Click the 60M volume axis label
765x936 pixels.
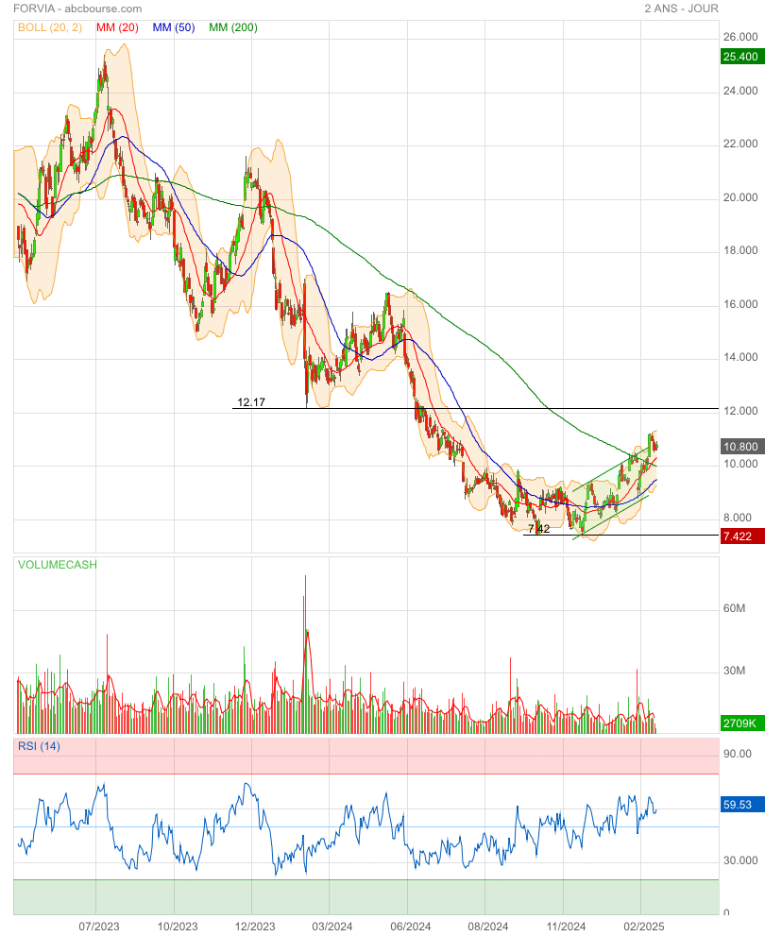point(734,608)
